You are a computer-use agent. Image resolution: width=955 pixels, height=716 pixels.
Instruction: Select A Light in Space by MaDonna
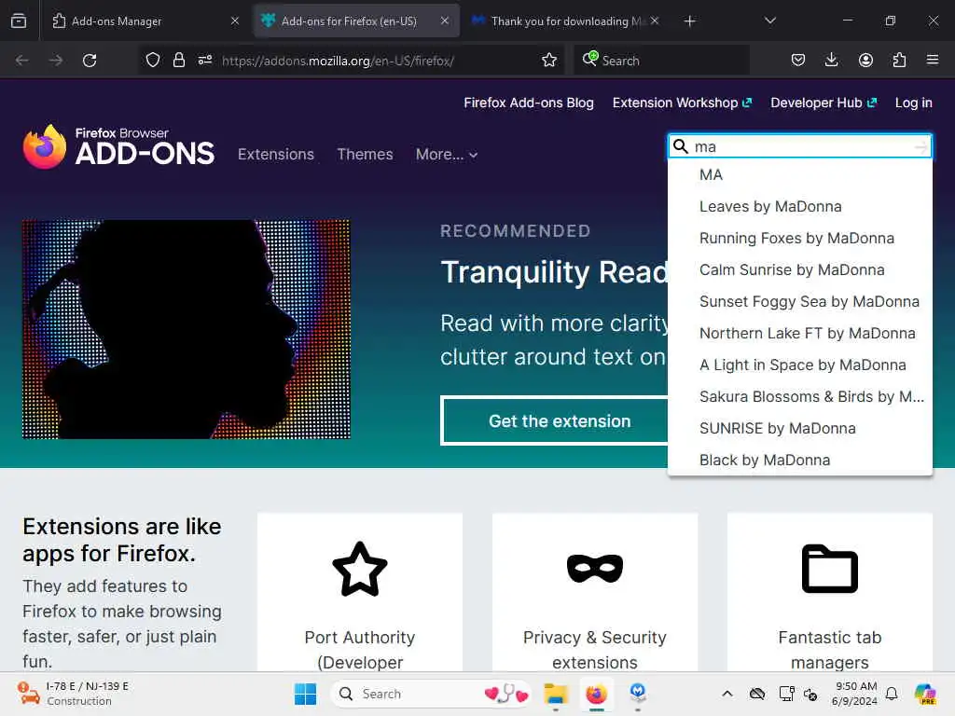pos(799,365)
